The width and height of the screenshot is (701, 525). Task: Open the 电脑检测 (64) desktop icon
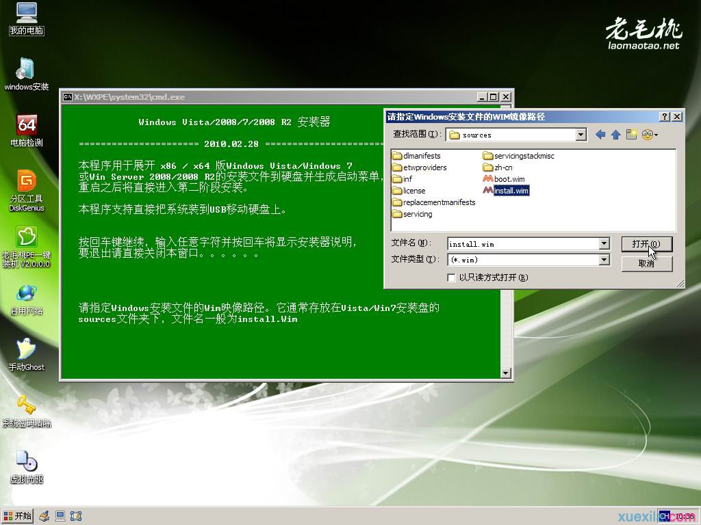tap(26, 125)
